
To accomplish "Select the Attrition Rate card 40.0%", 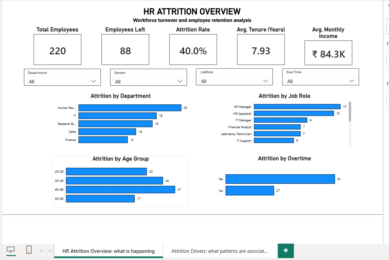I will [x=193, y=50].
